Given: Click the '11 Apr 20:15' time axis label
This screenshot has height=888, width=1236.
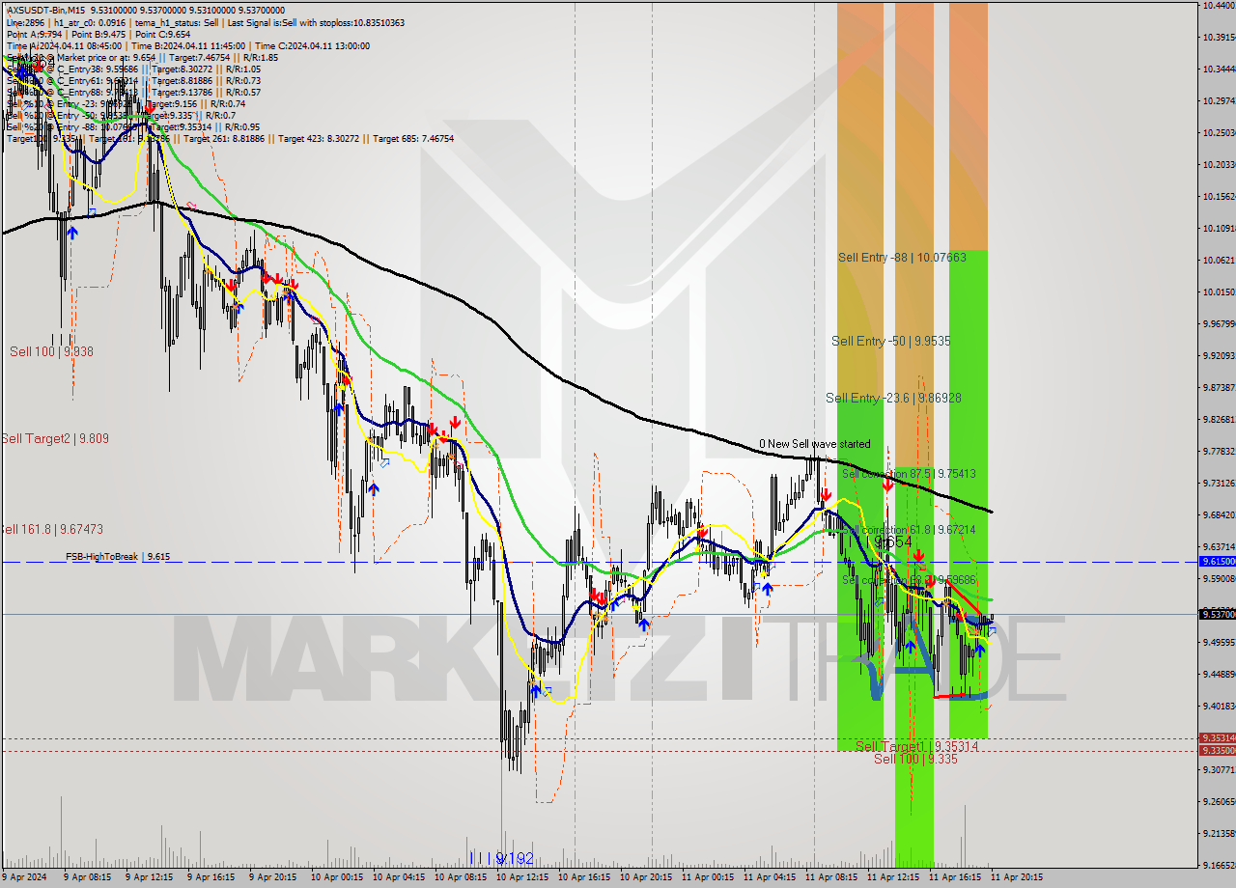Looking at the screenshot, I should coord(1017,877).
